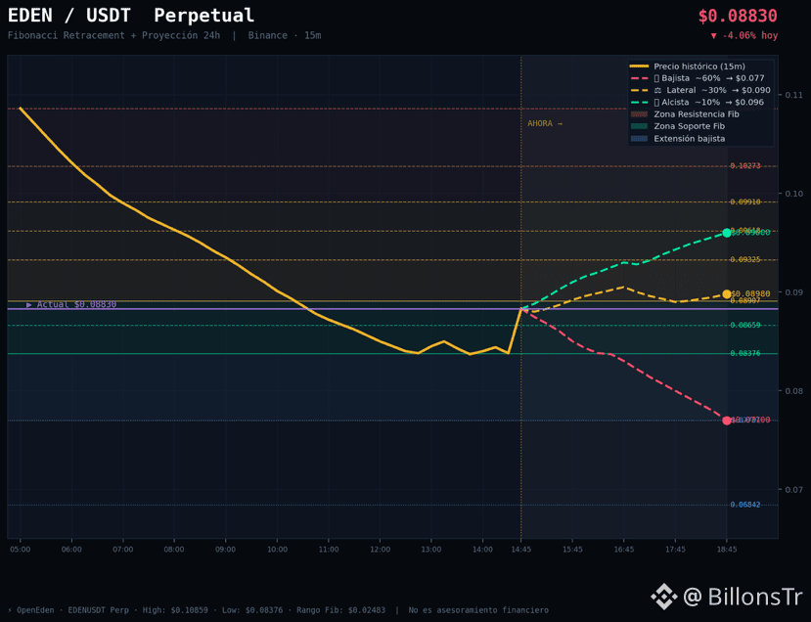This screenshot has width=811, height=622.
Task: Click the 0.08659 Fibonacci level label
Action: pyautogui.click(x=745, y=326)
